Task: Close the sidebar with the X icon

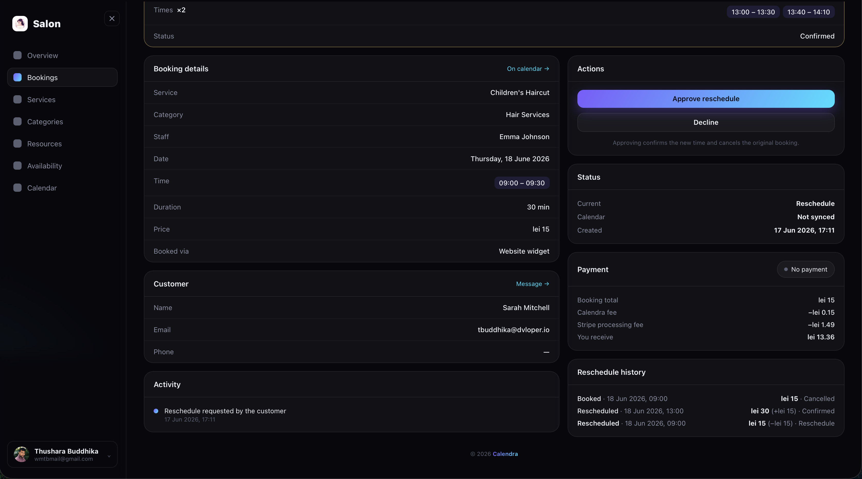Action: pos(112,19)
